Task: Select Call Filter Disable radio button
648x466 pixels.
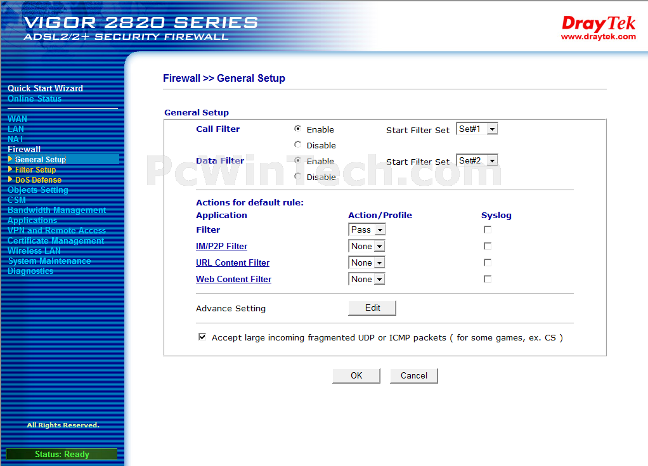Action: click(297, 145)
